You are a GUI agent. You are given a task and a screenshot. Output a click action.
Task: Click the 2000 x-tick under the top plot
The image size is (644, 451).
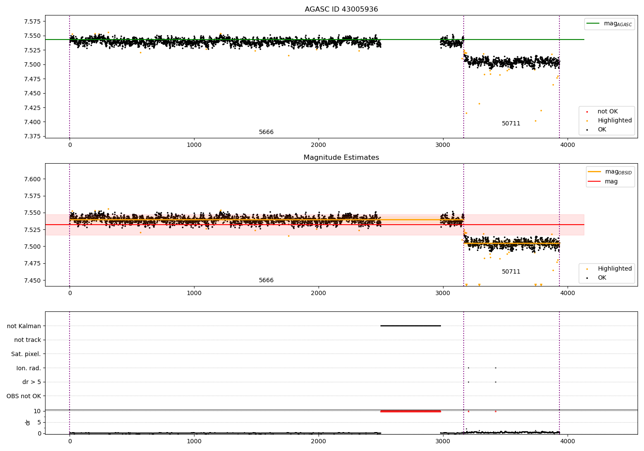point(319,145)
